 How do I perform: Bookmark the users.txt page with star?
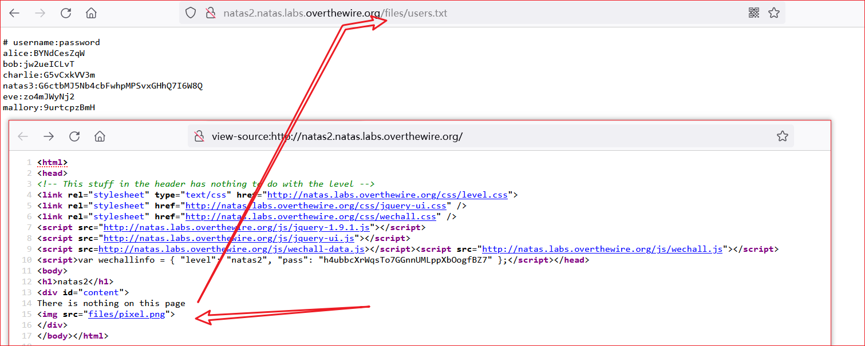point(774,13)
